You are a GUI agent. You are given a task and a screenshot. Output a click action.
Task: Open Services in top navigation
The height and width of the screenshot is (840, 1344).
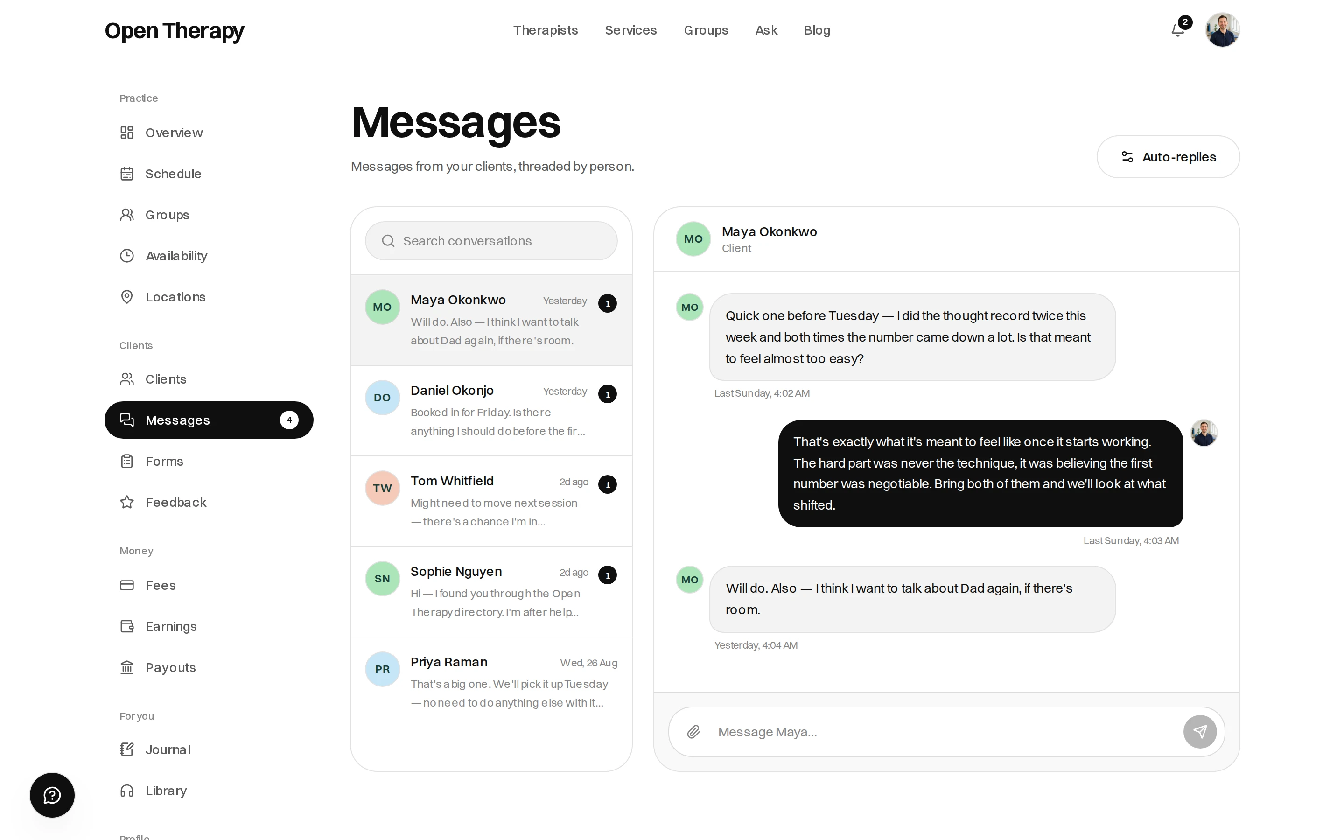click(x=630, y=30)
